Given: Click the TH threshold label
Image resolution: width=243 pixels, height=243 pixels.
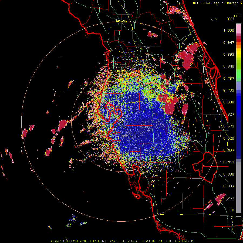Looking at the screenshot, I should point(232,210).
